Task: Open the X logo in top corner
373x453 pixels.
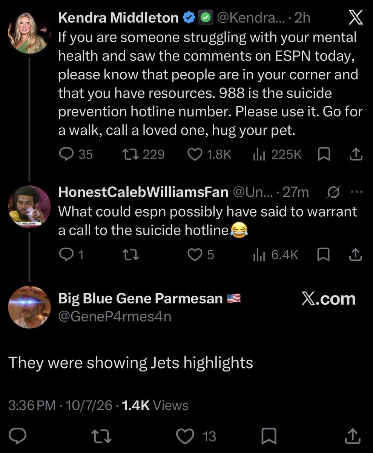Action: click(x=355, y=18)
